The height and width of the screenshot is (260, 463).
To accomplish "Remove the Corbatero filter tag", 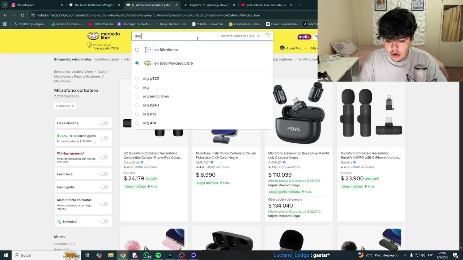I will (x=73, y=106).
